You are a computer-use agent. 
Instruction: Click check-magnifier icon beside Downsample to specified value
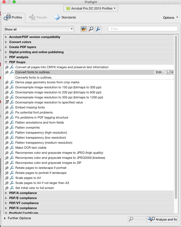(7, 103)
